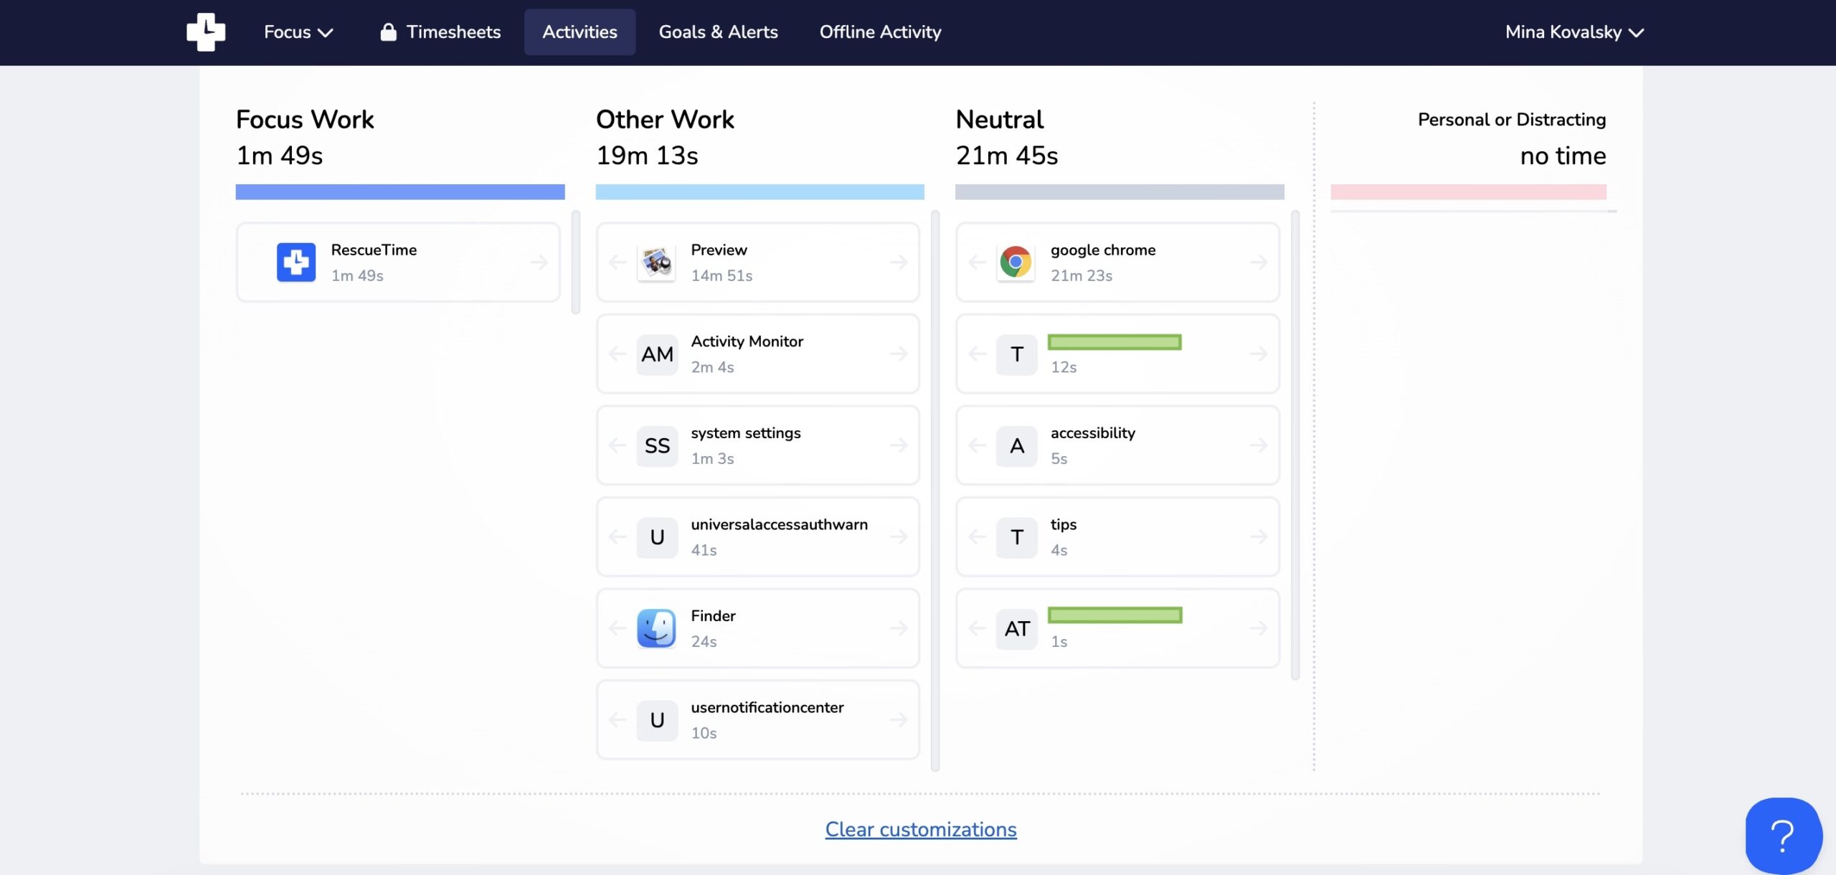Move Finder right with arrow
1836x875 pixels.
899,628
